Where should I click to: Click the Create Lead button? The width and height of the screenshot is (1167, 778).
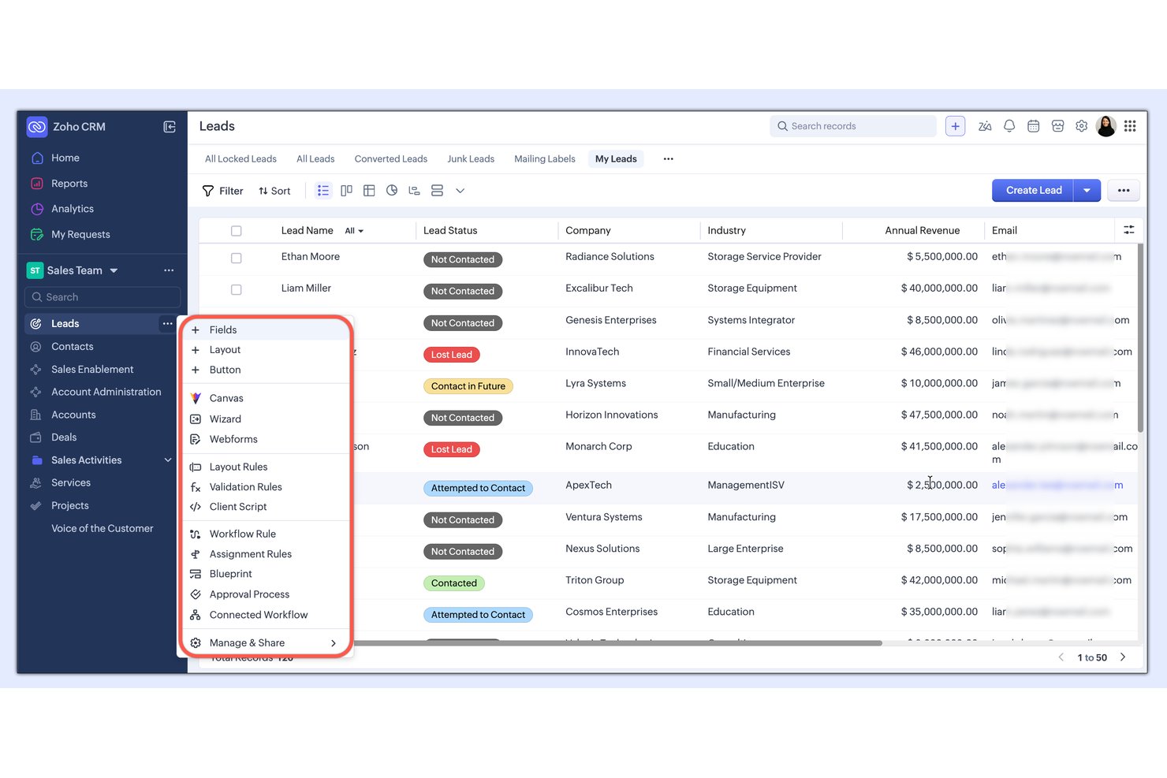coord(1033,191)
